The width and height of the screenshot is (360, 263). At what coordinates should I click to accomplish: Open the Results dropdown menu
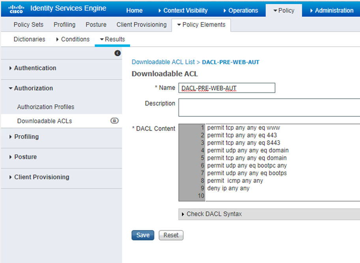point(112,39)
